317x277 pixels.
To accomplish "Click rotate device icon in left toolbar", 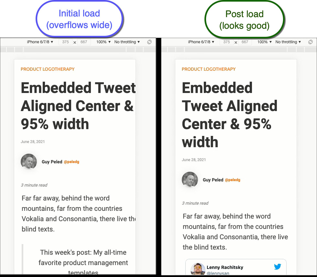I will click(x=149, y=42).
